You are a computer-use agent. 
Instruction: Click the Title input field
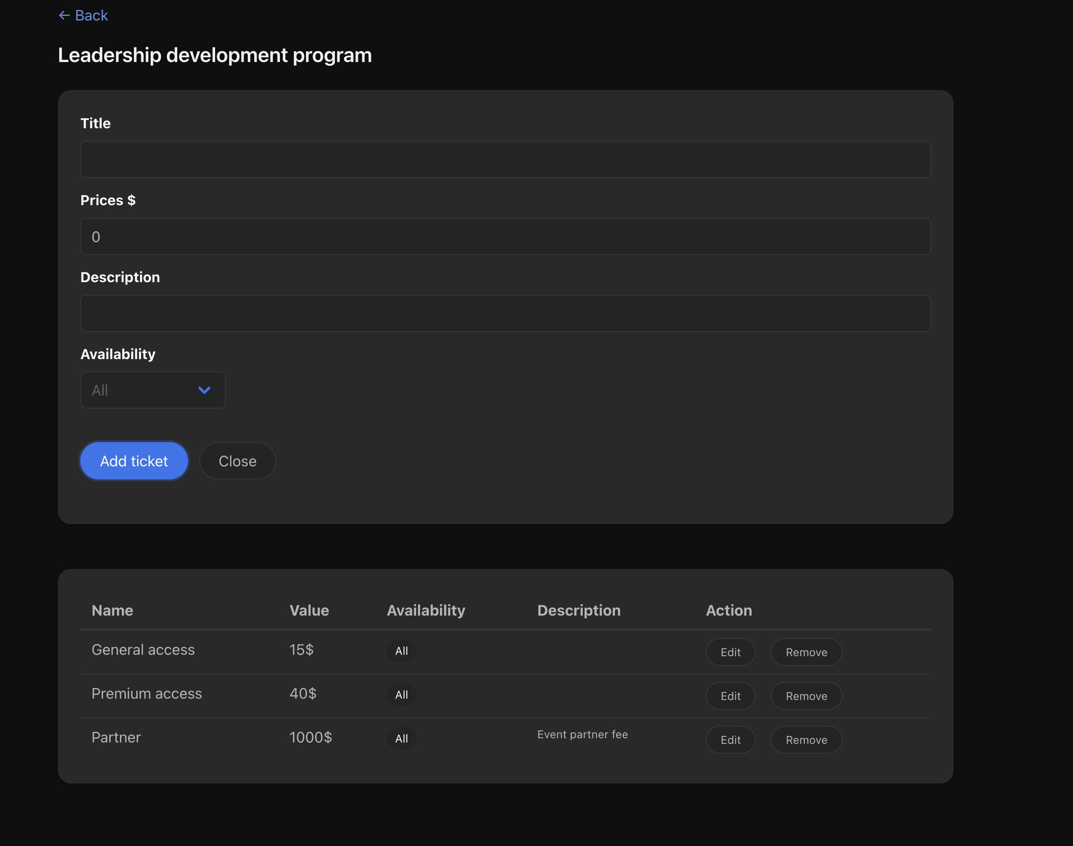[505, 159]
